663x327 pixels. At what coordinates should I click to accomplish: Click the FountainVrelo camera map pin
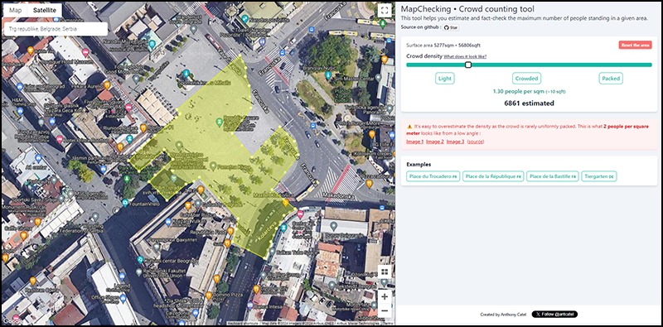(125, 203)
